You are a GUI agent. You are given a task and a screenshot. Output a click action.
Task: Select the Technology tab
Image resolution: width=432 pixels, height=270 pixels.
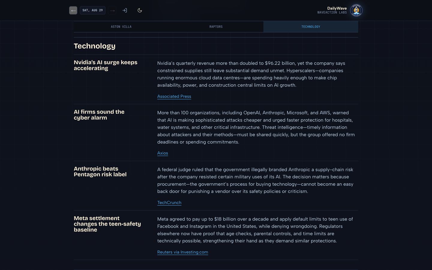pos(311,27)
